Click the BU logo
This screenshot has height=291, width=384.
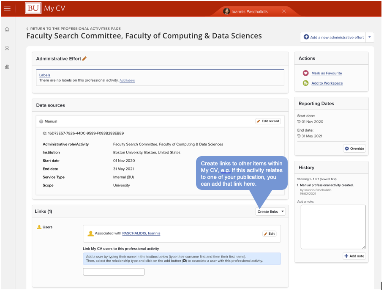click(33, 8)
